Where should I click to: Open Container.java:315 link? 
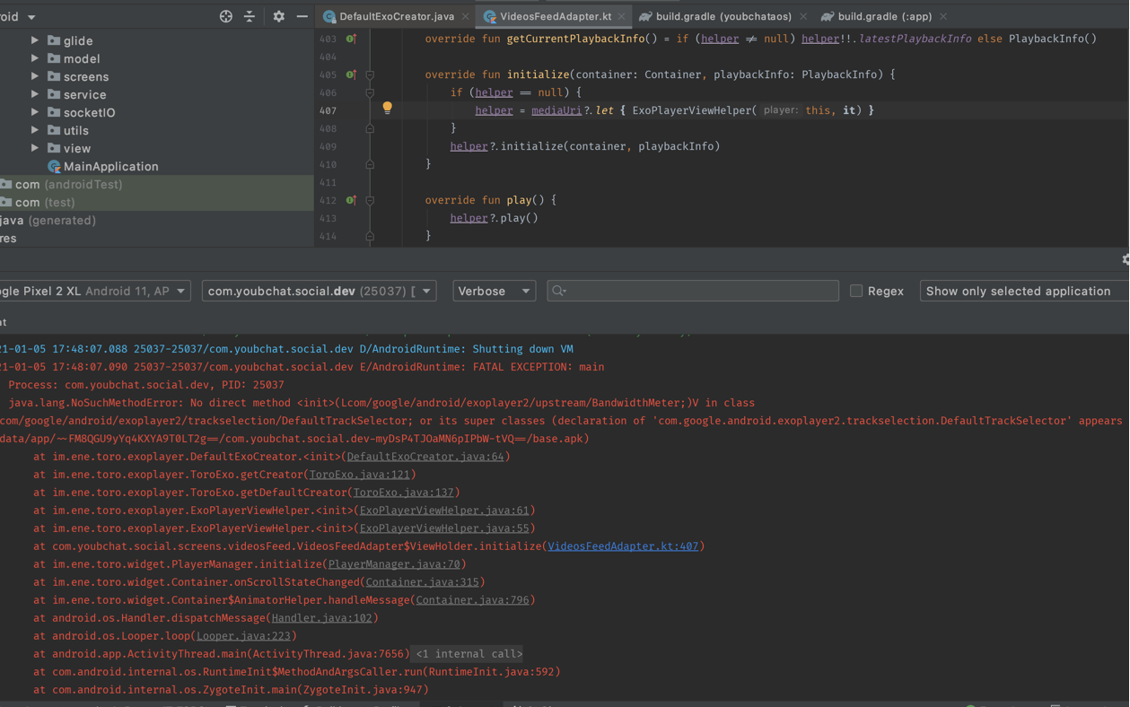(x=423, y=582)
